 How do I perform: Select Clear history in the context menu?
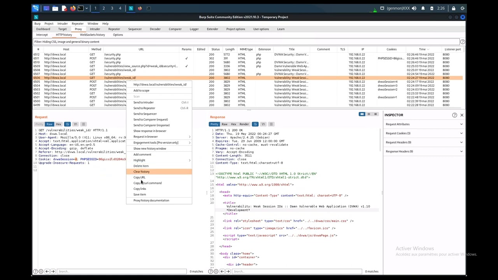point(159,171)
